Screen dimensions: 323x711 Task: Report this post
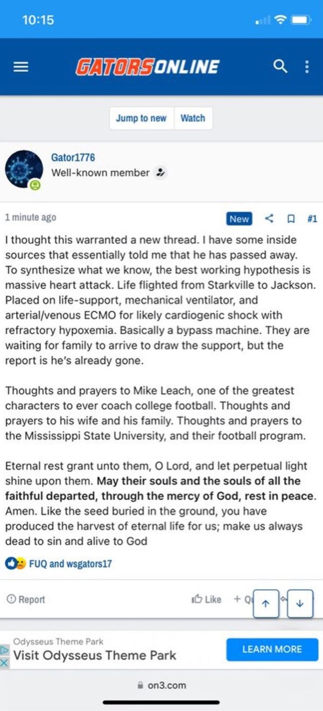click(x=26, y=600)
